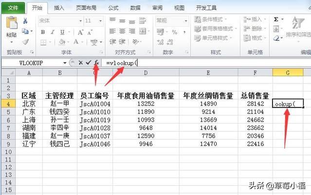311x195 pixels.
Task: Click the phonetic guide 變 icon
Action: coord(94,42)
